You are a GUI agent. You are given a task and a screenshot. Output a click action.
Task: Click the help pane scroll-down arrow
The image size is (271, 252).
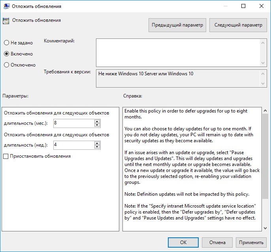click(265, 228)
